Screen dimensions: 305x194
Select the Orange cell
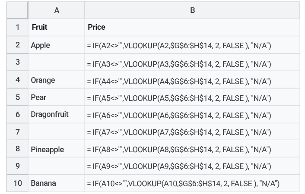[57, 80]
